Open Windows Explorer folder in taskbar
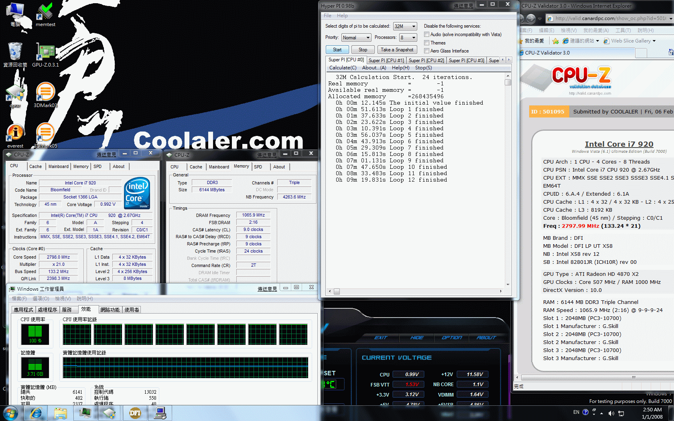Viewport: 674px width, 421px height. pos(61,413)
